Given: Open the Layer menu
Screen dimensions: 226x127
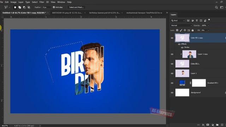Looking at the screenshot, I should 21,2.
